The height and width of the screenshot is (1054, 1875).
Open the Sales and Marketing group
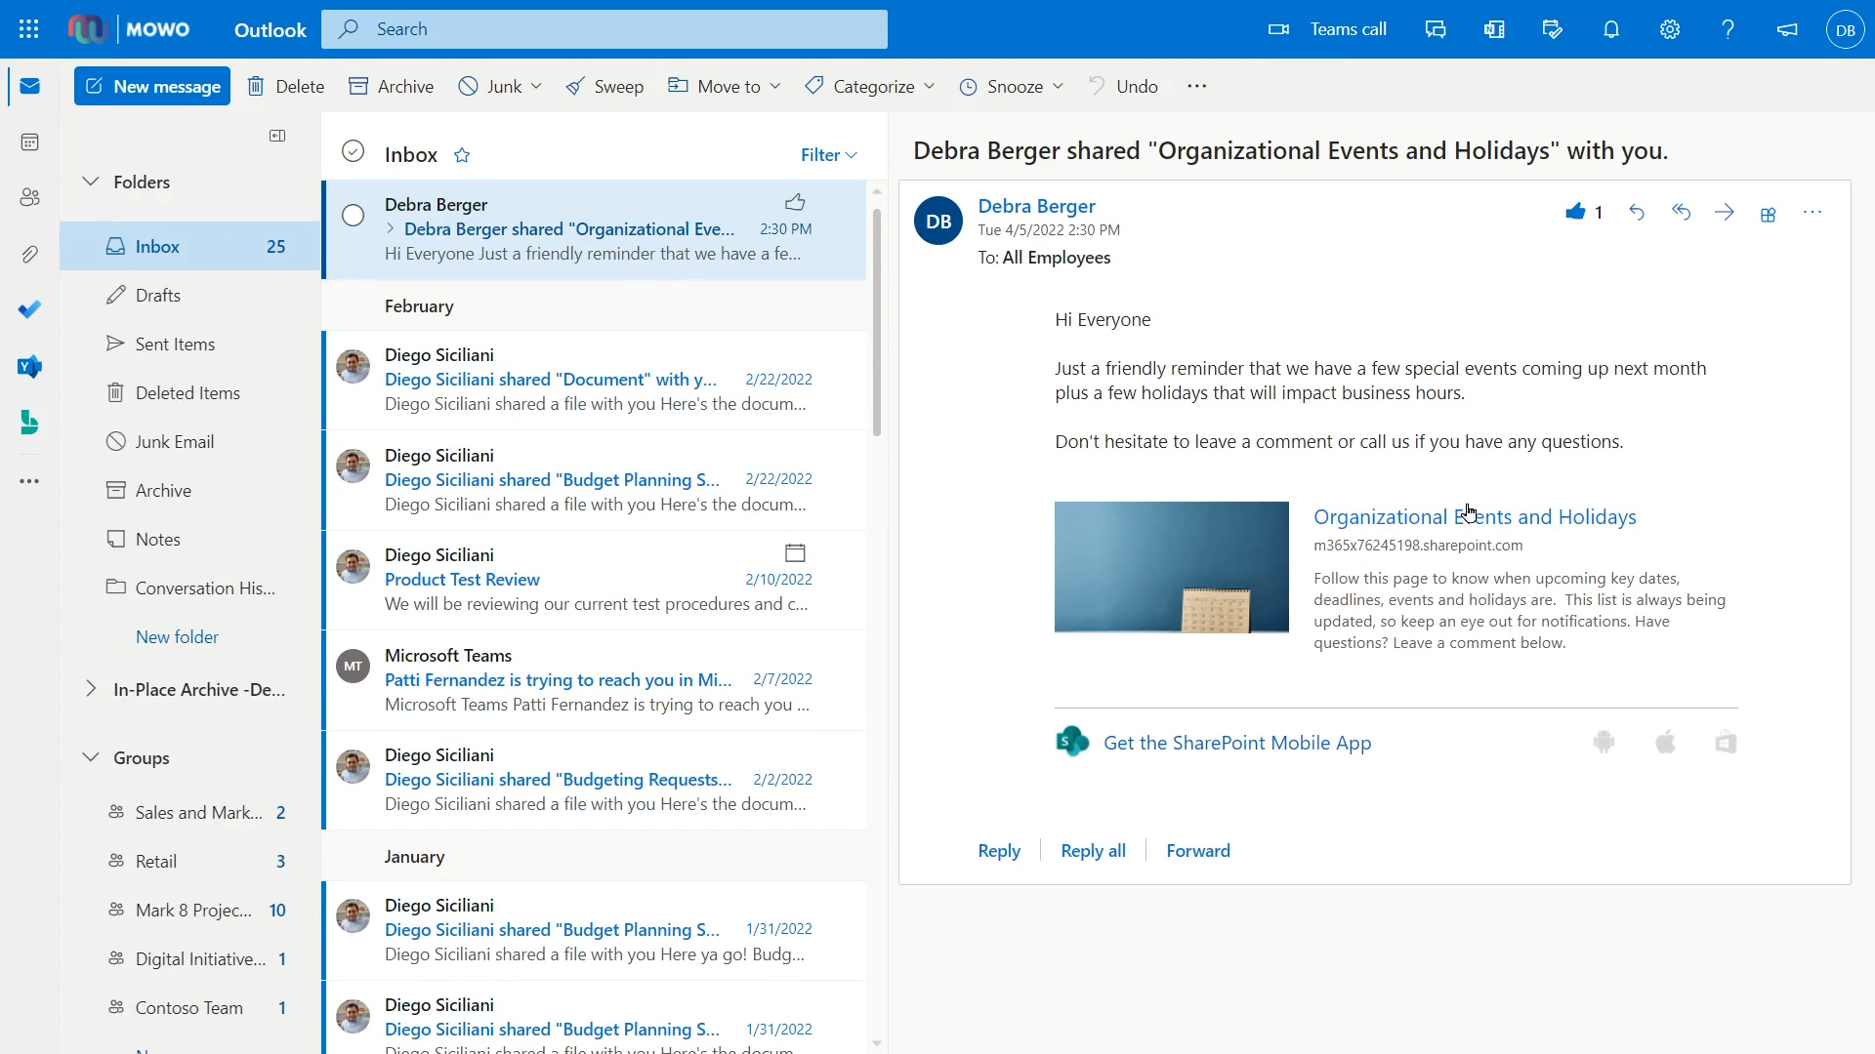pos(190,812)
